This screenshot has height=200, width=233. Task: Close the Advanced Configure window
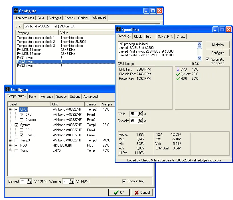pyautogui.click(x=160, y=11)
